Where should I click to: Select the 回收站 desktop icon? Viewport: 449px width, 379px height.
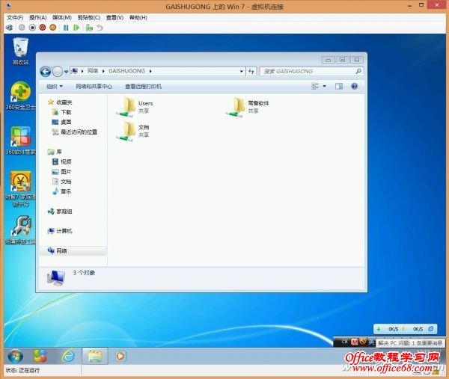click(21, 52)
